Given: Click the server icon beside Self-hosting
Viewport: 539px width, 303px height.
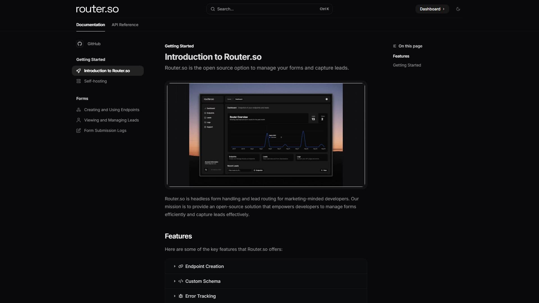Looking at the screenshot, I should click(x=79, y=81).
